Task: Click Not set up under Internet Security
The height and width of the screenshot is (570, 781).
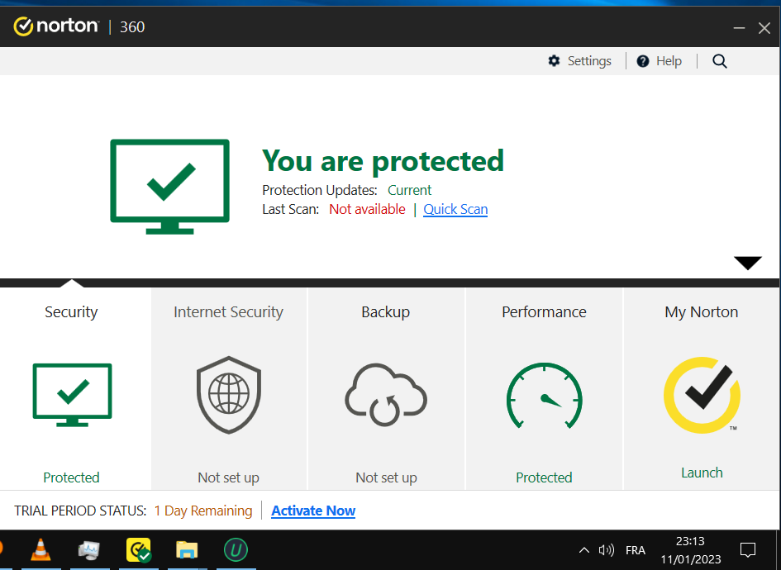Action: (229, 477)
